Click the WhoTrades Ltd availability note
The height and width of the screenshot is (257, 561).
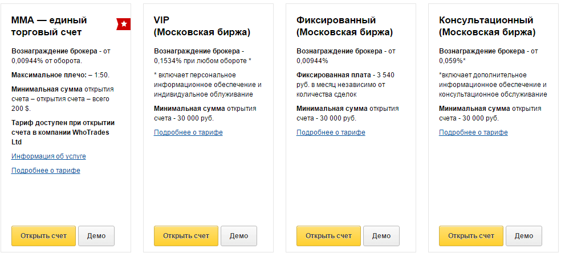(x=63, y=132)
